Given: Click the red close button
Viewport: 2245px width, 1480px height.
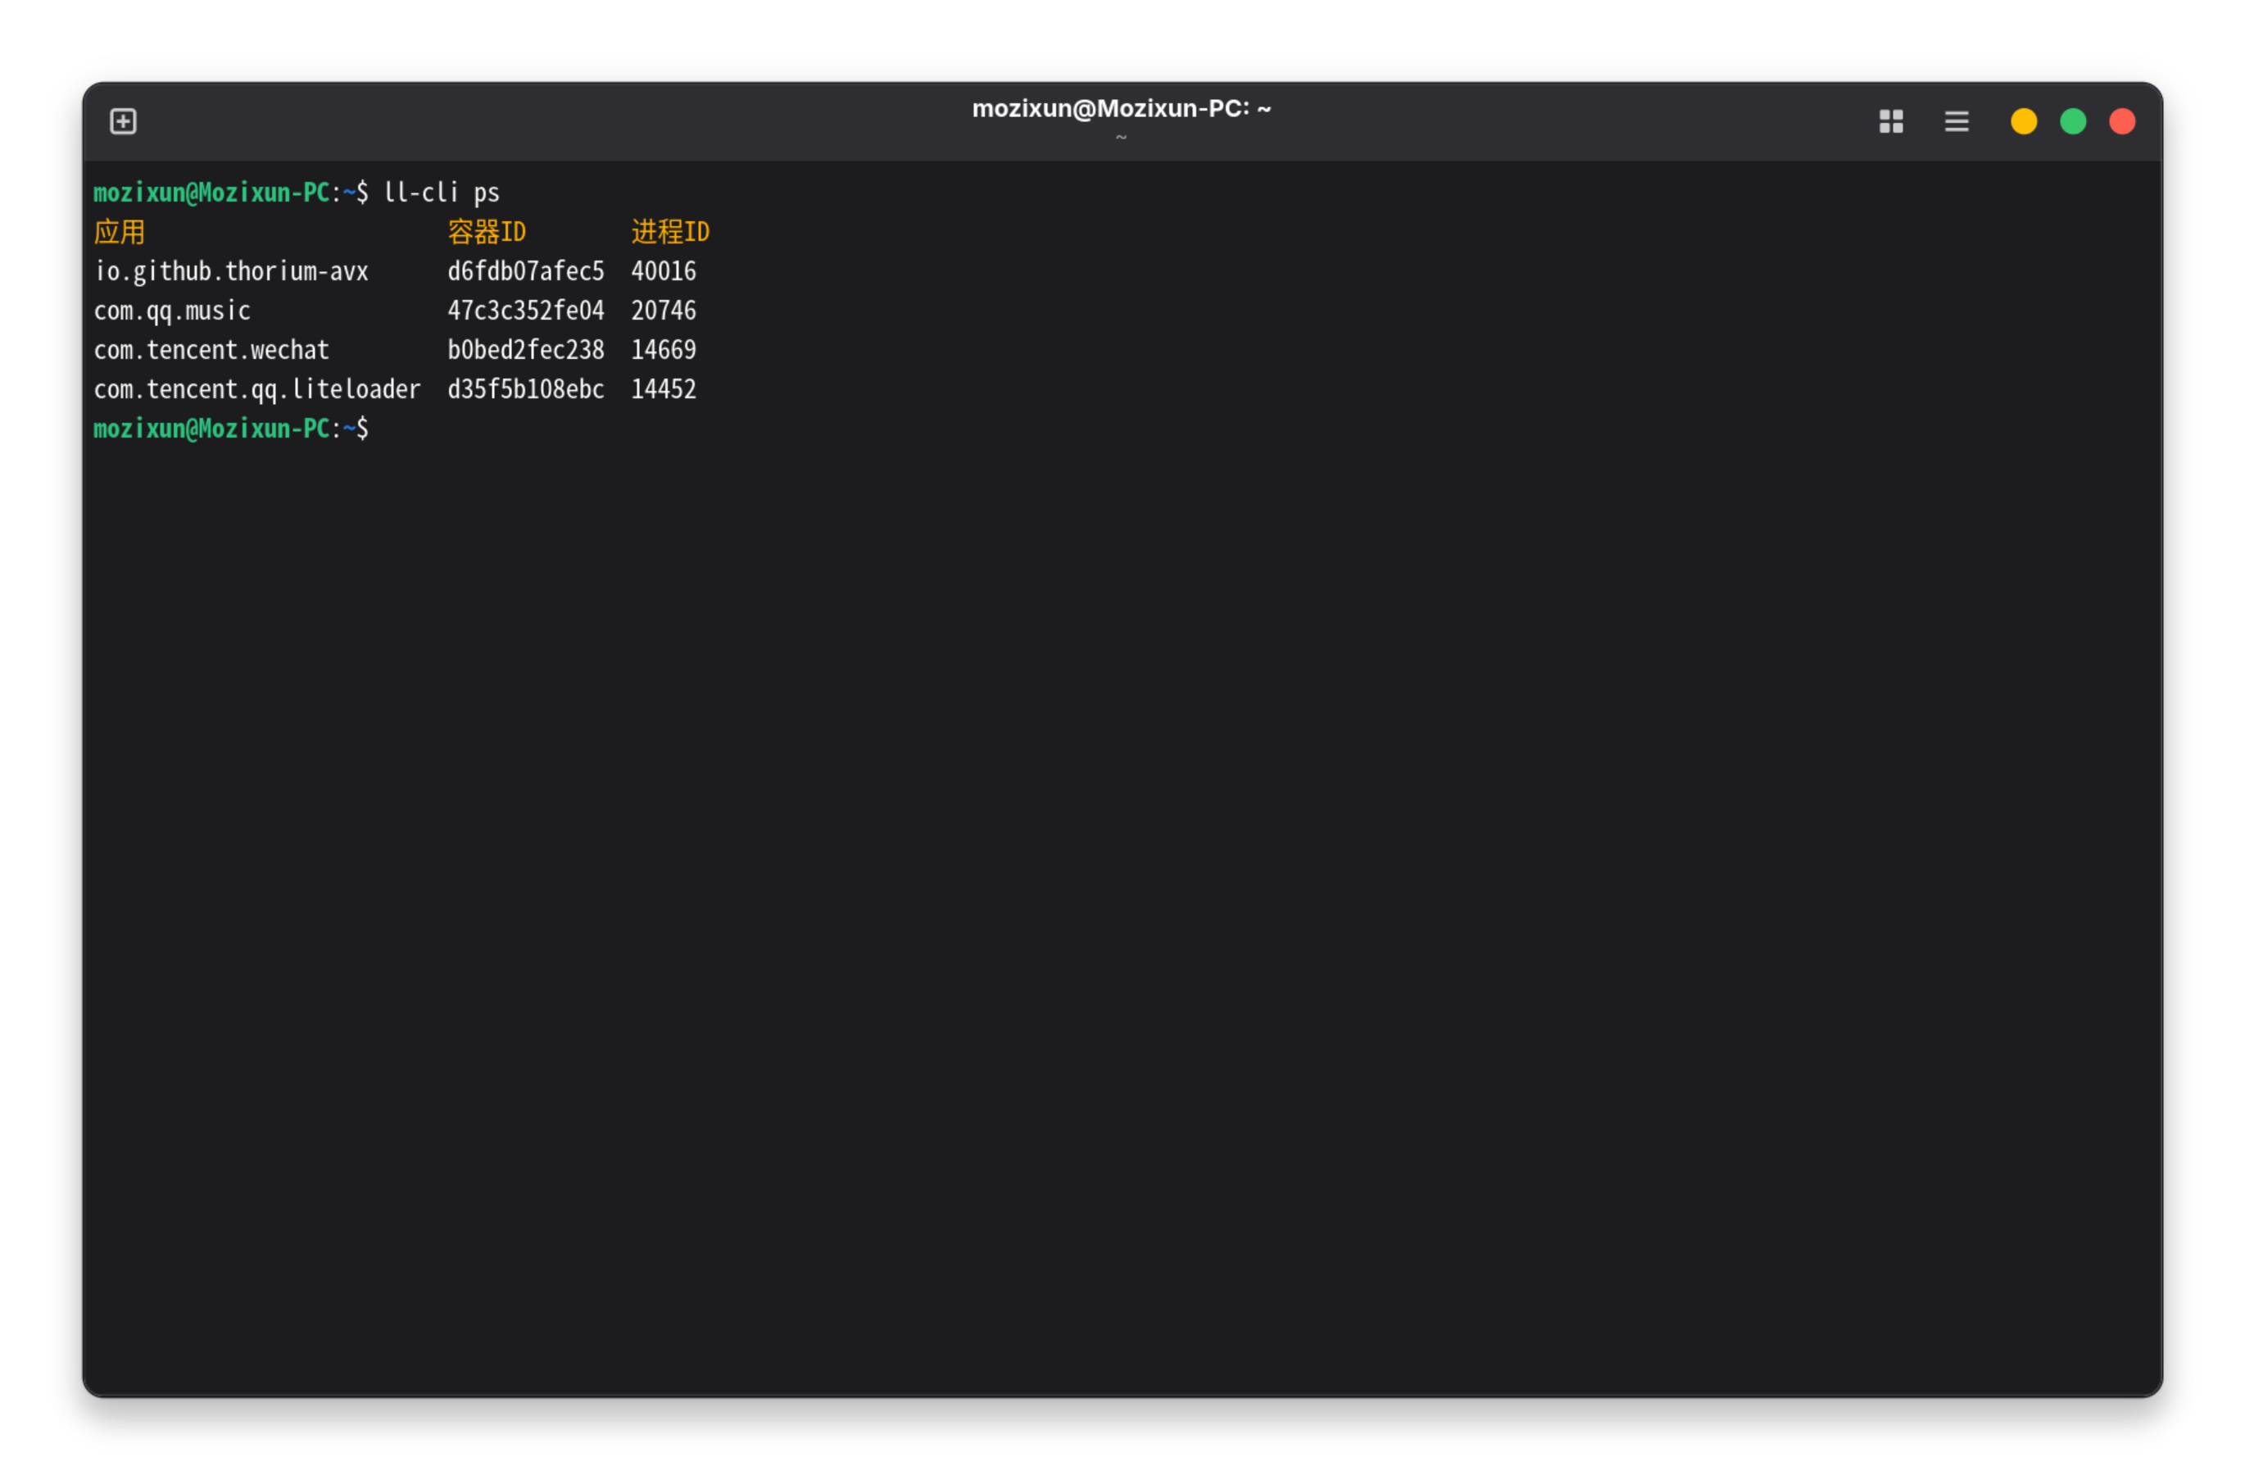Looking at the screenshot, I should [x=2121, y=122].
